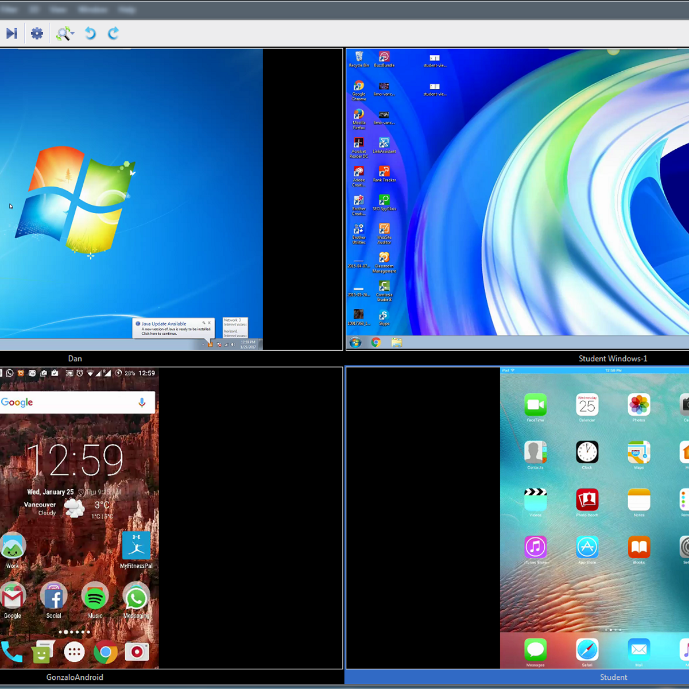The height and width of the screenshot is (689, 689).
Task: Select the Student Windows-1 label
Action: click(613, 358)
